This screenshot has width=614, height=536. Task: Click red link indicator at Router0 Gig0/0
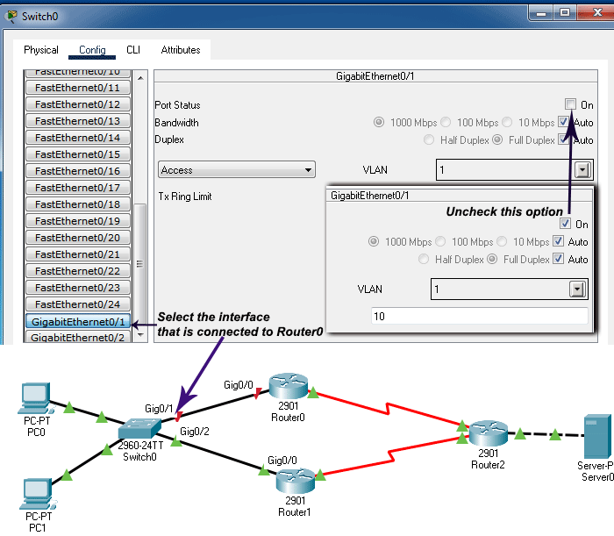click(x=258, y=393)
